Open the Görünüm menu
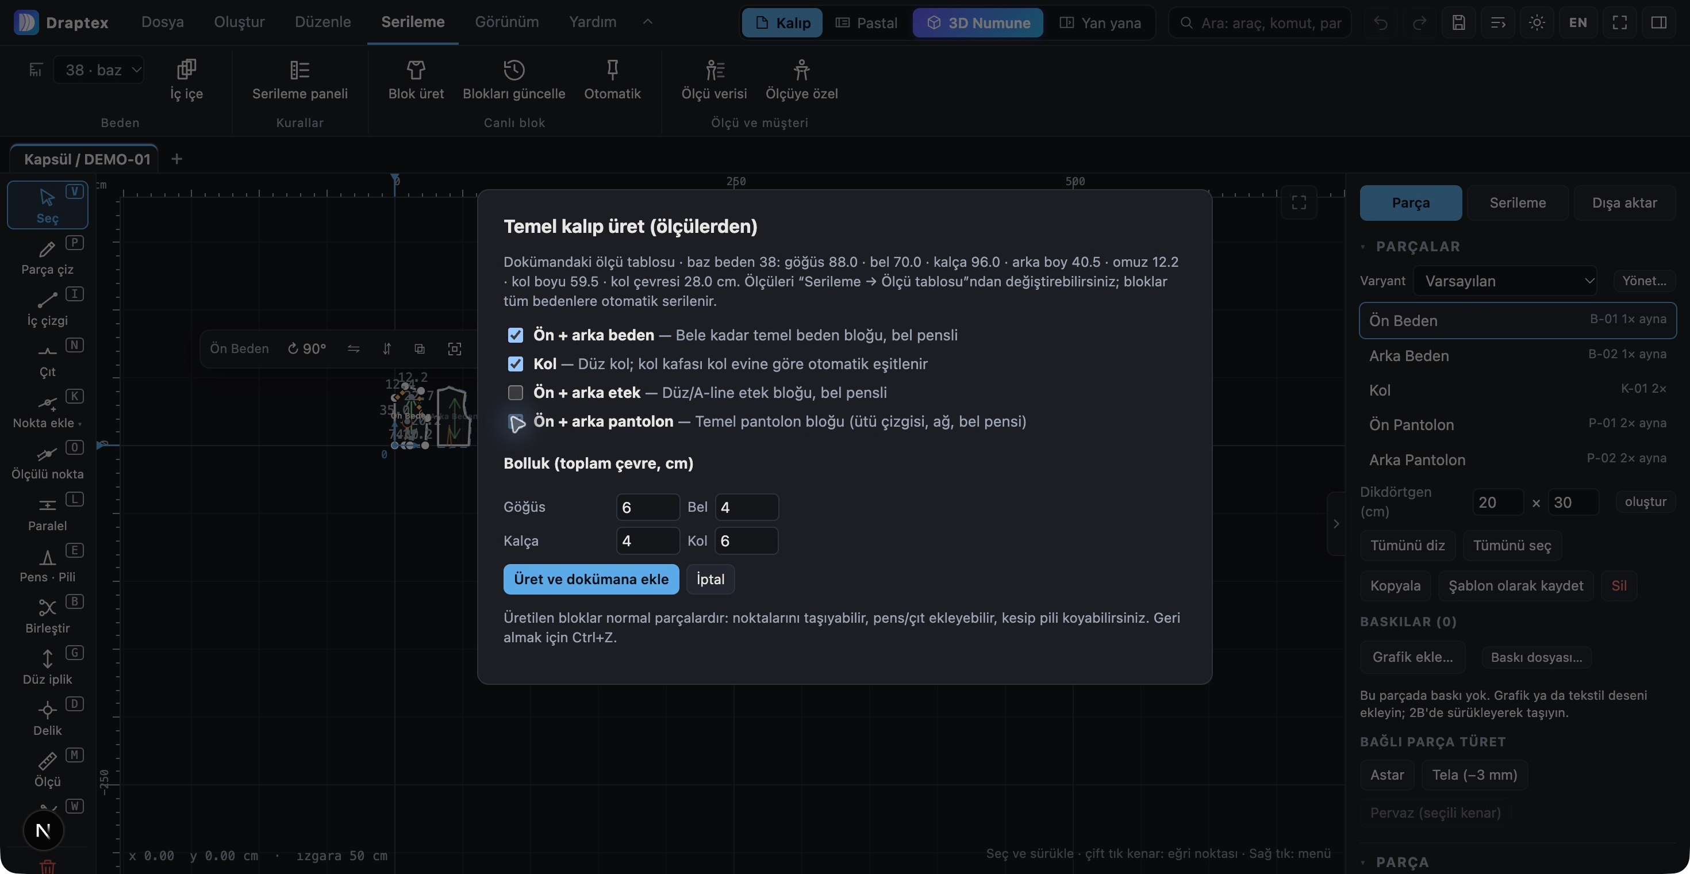The image size is (1690, 874). point(506,22)
